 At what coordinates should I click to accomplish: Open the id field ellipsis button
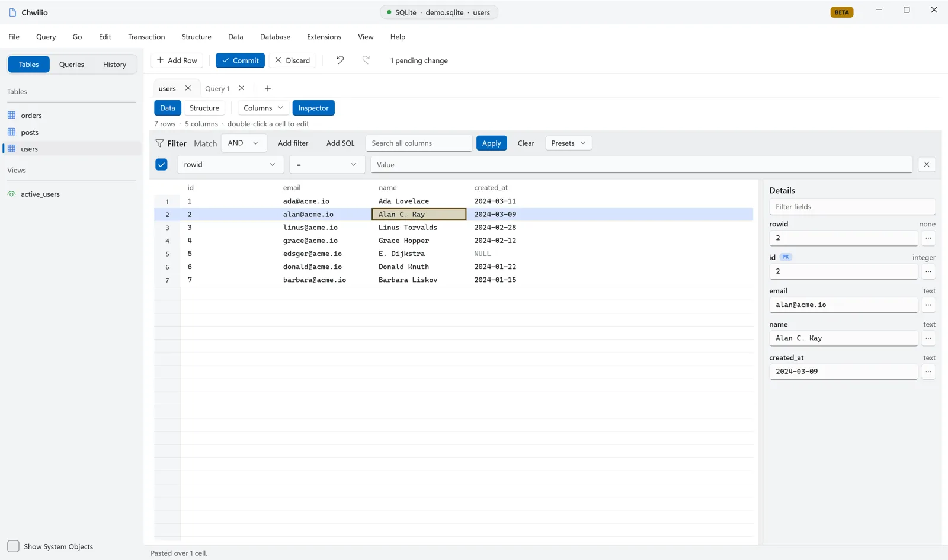tap(928, 271)
